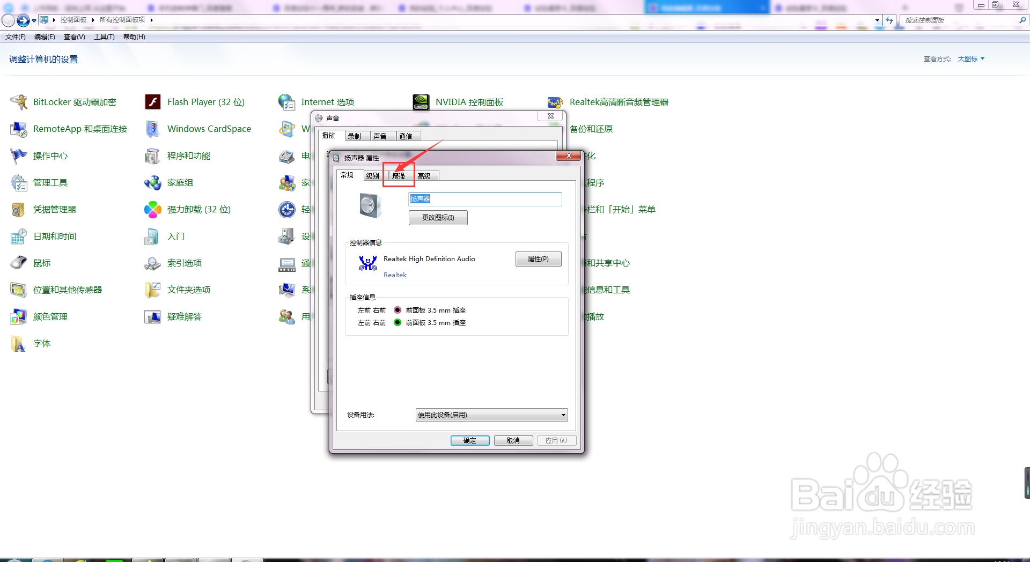Switch to the 高级 tab
Image resolution: width=1030 pixels, height=562 pixels.
[x=424, y=176]
